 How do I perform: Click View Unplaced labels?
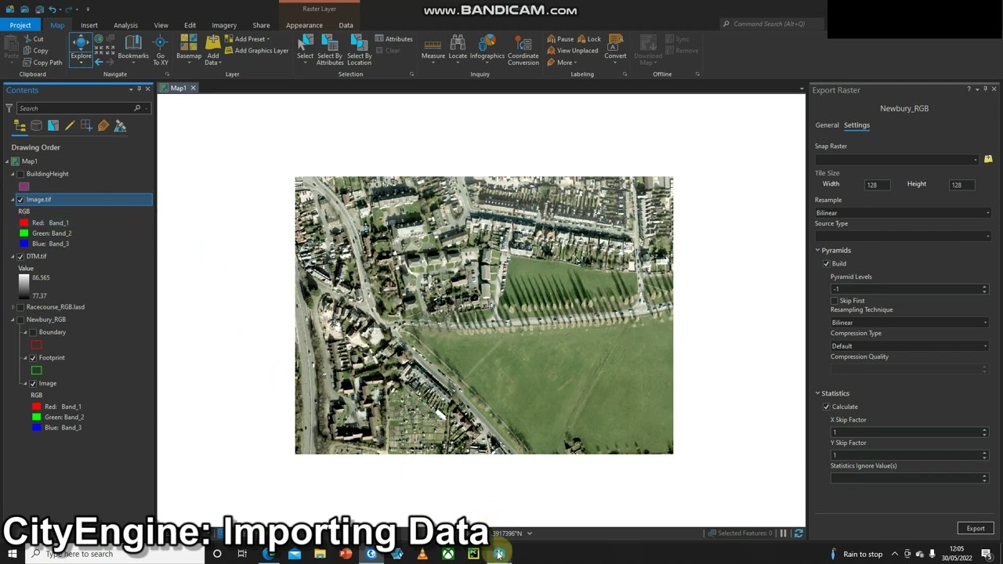(x=572, y=50)
